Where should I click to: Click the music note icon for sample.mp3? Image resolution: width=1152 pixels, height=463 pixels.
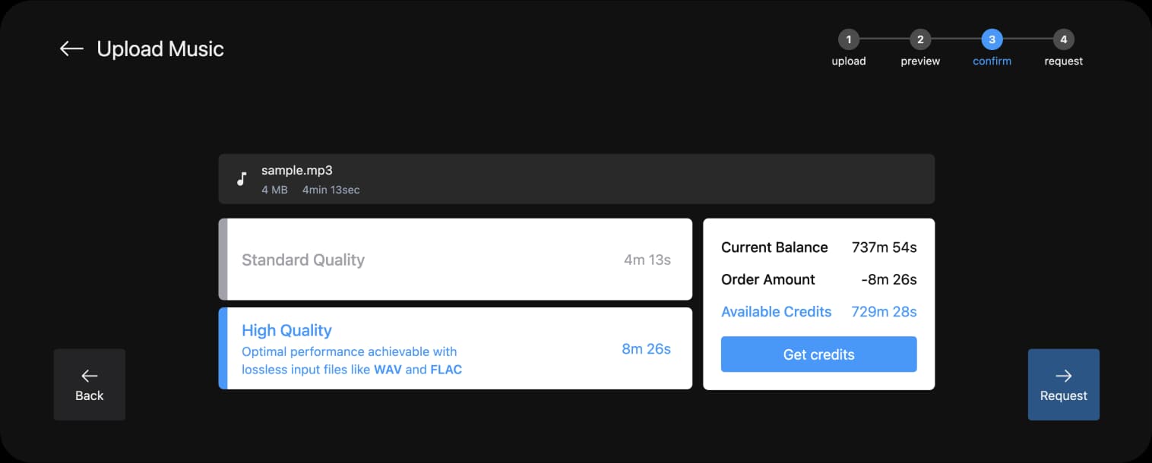(x=242, y=179)
